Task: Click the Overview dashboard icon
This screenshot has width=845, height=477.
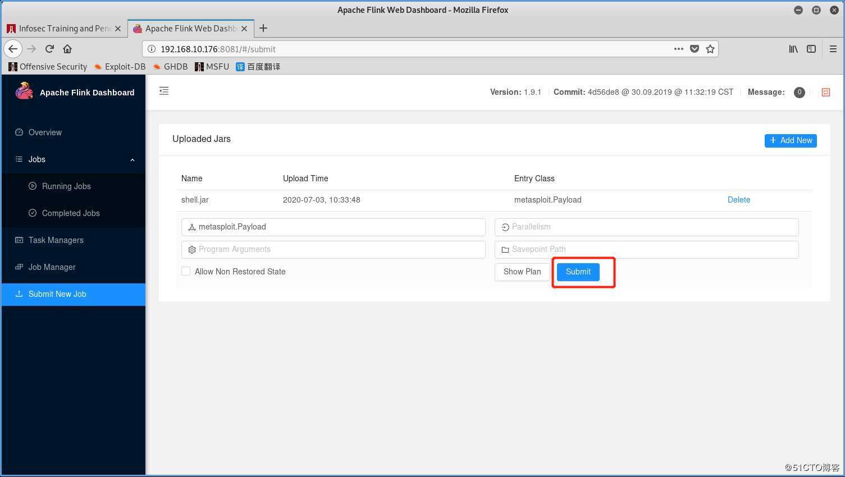Action: (19, 132)
